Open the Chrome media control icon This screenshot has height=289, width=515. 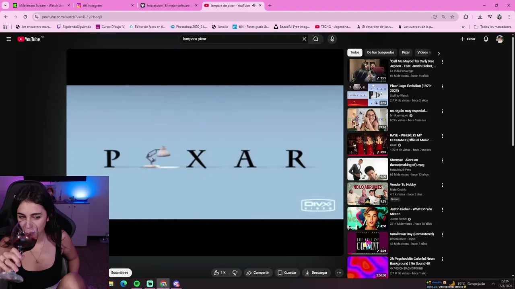(x=490, y=17)
